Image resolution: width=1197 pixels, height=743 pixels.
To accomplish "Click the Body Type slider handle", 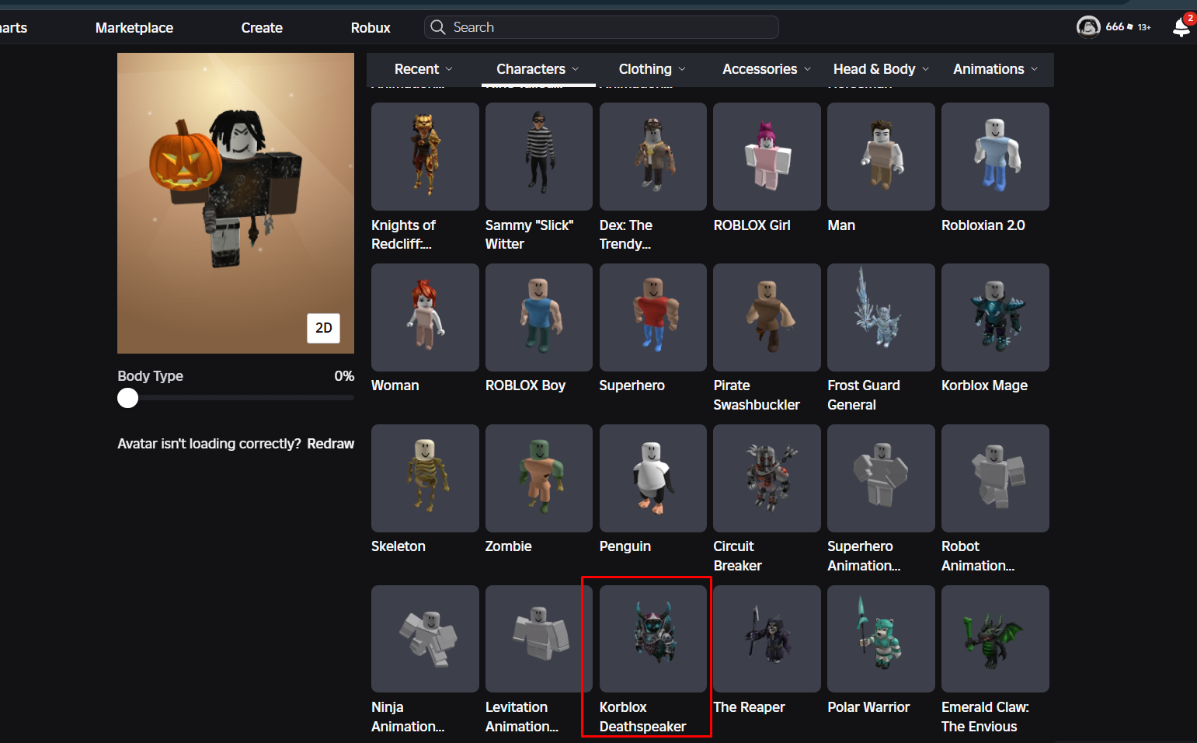I will click(x=128, y=398).
